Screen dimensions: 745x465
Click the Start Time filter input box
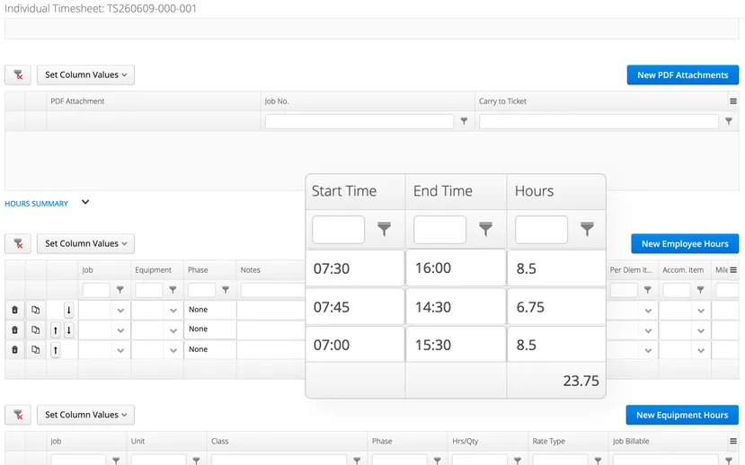point(338,230)
